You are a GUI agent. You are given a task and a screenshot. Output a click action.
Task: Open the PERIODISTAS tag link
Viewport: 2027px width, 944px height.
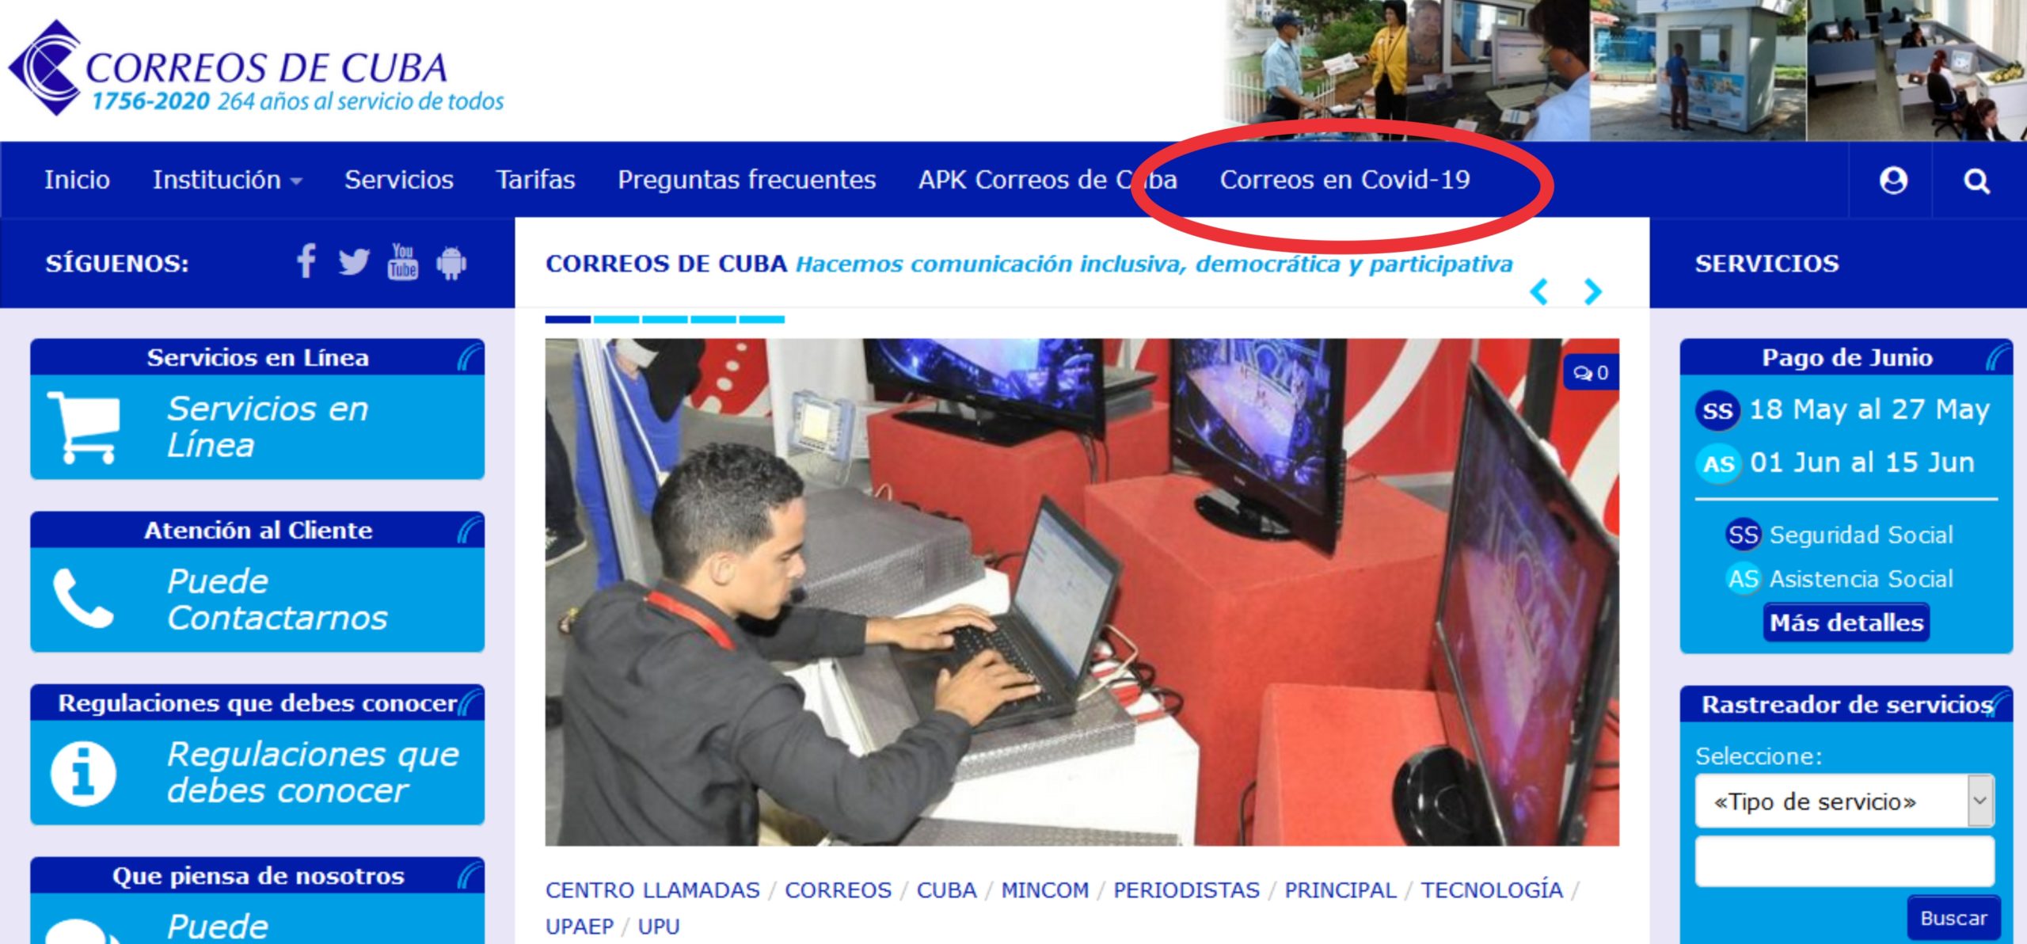[x=1186, y=890]
